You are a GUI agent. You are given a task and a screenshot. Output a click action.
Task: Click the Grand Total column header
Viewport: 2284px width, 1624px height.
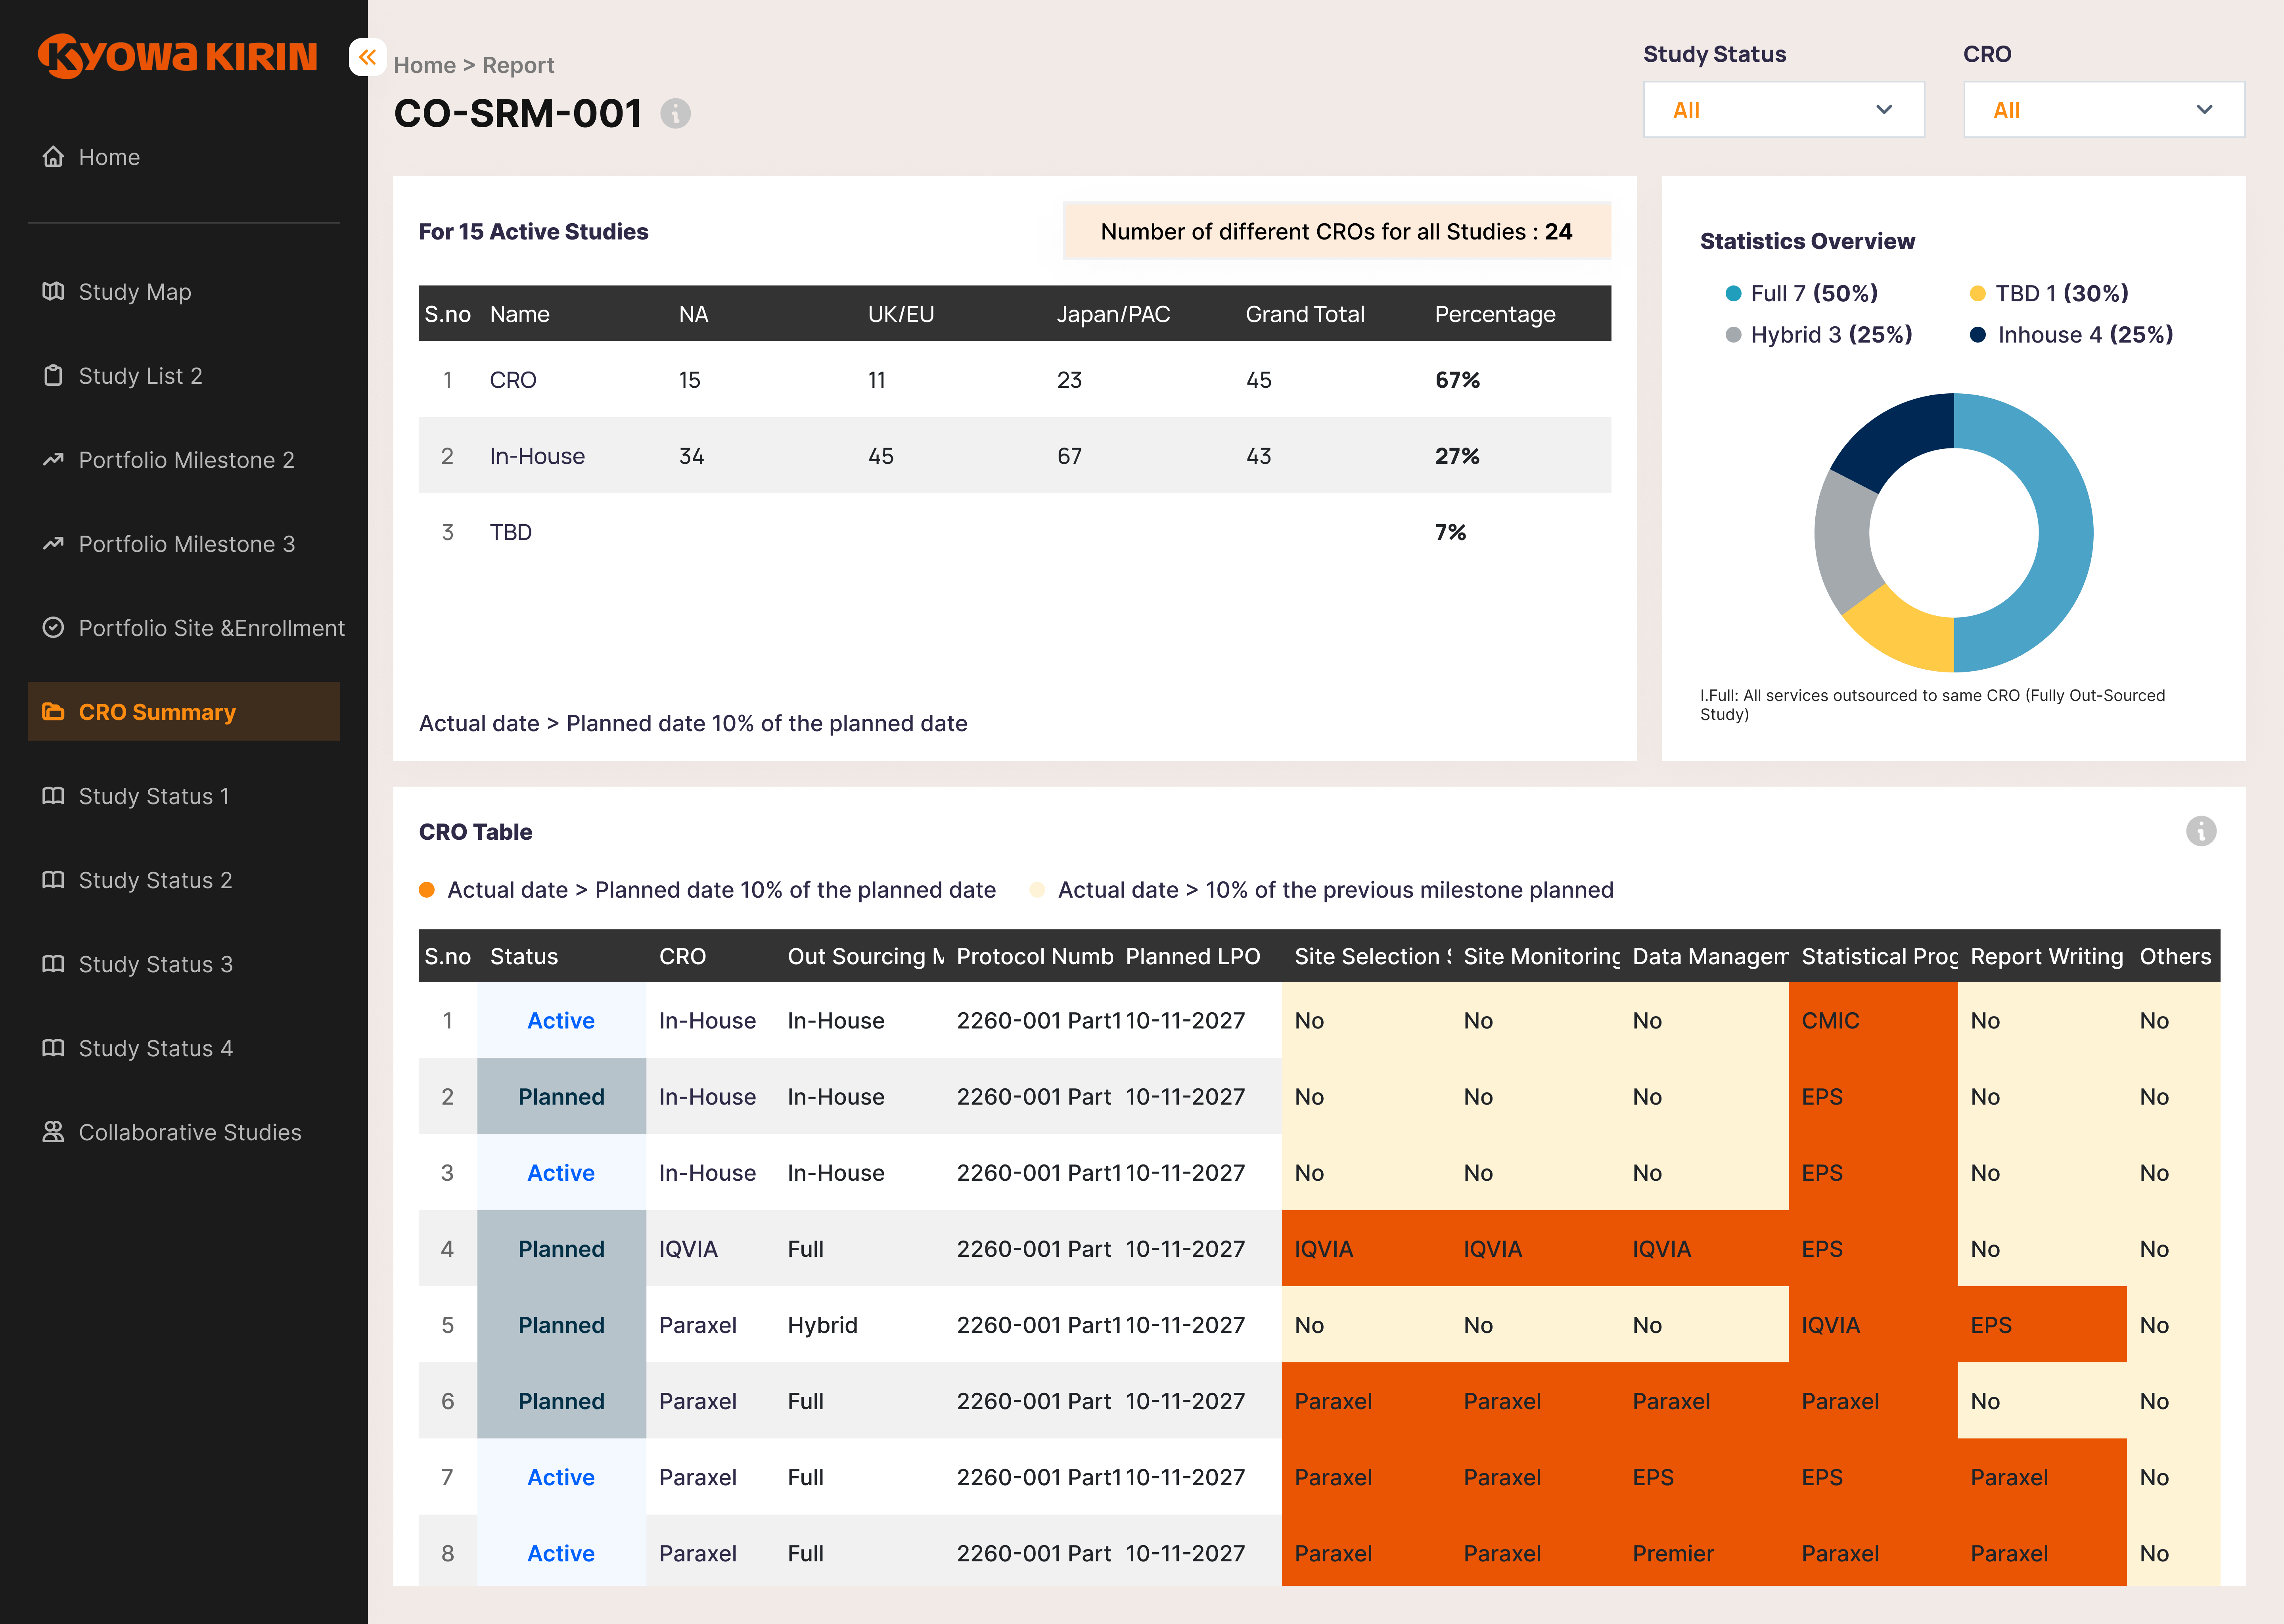click(x=1304, y=314)
